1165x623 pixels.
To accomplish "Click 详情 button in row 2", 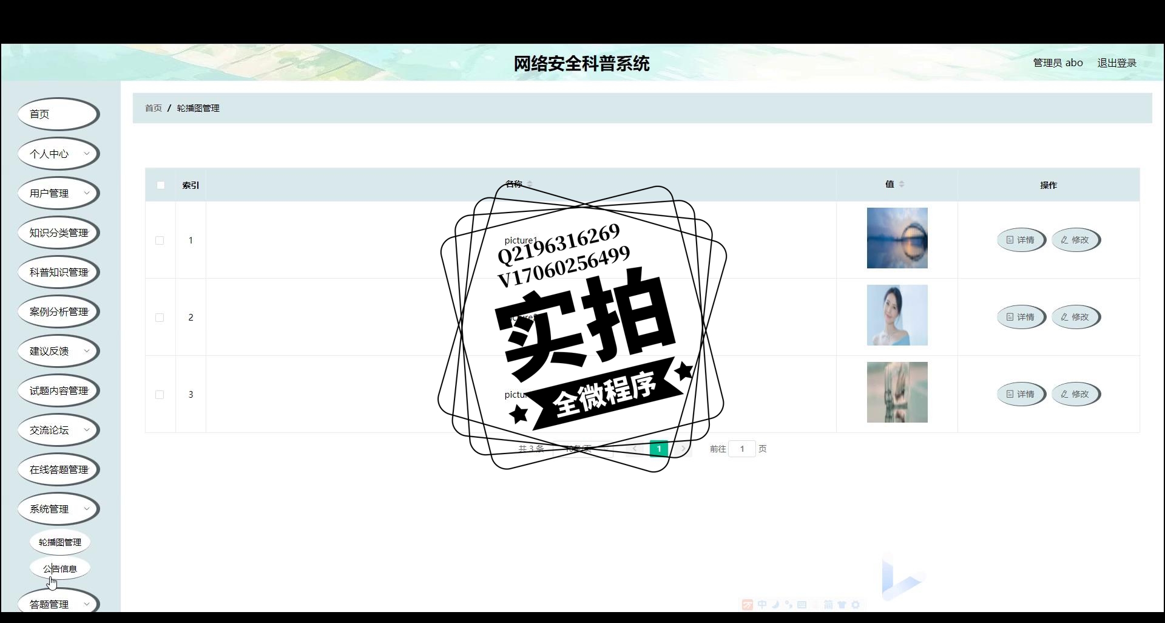I will click(x=1021, y=317).
